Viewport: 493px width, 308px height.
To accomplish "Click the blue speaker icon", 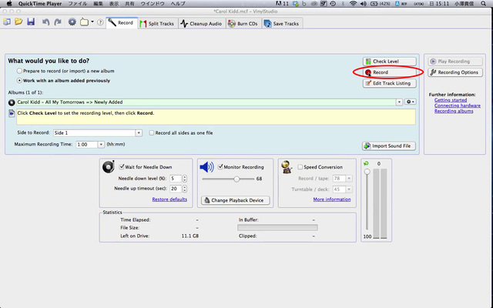I will (x=206, y=167).
